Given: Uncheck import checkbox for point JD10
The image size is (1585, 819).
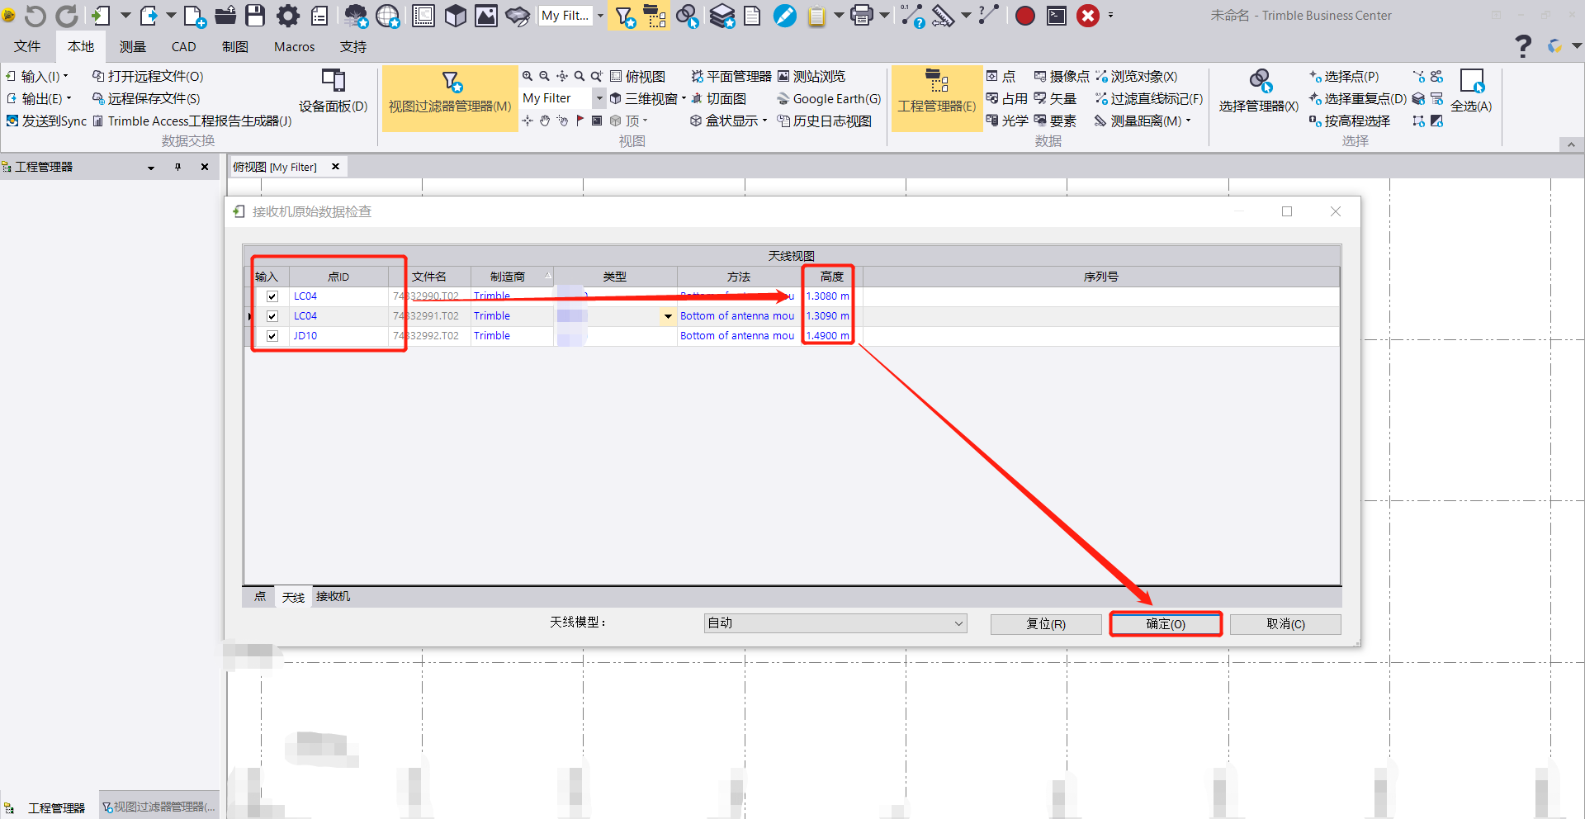Looking at the screenshot, I should (x=272, y=336).
